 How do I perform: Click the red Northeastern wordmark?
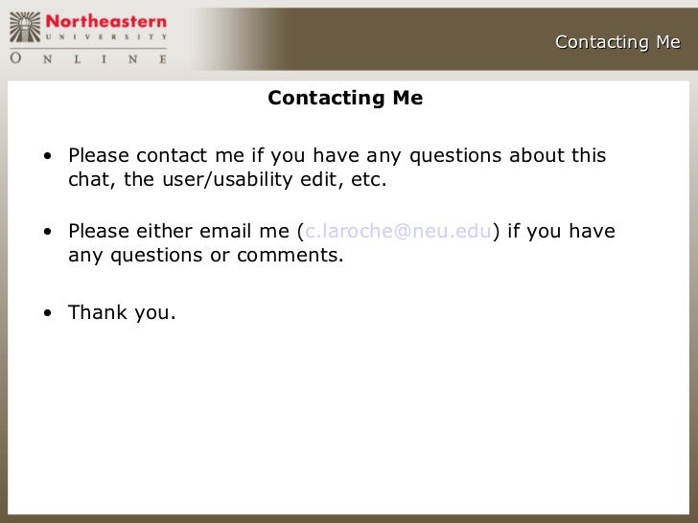coord(105,21)
